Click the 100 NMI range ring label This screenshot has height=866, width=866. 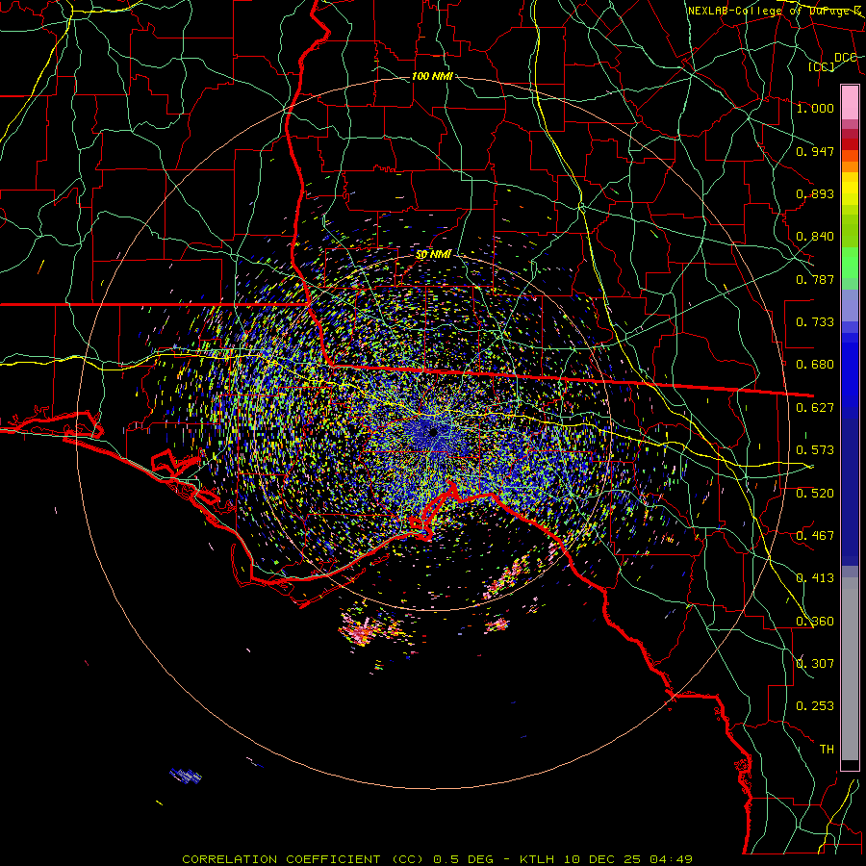tap(432, 76)
